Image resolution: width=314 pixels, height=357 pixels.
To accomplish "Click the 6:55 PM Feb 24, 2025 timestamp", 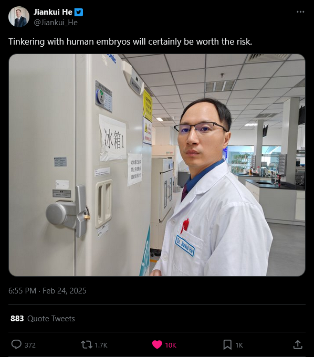I will (x=47, y=291).
